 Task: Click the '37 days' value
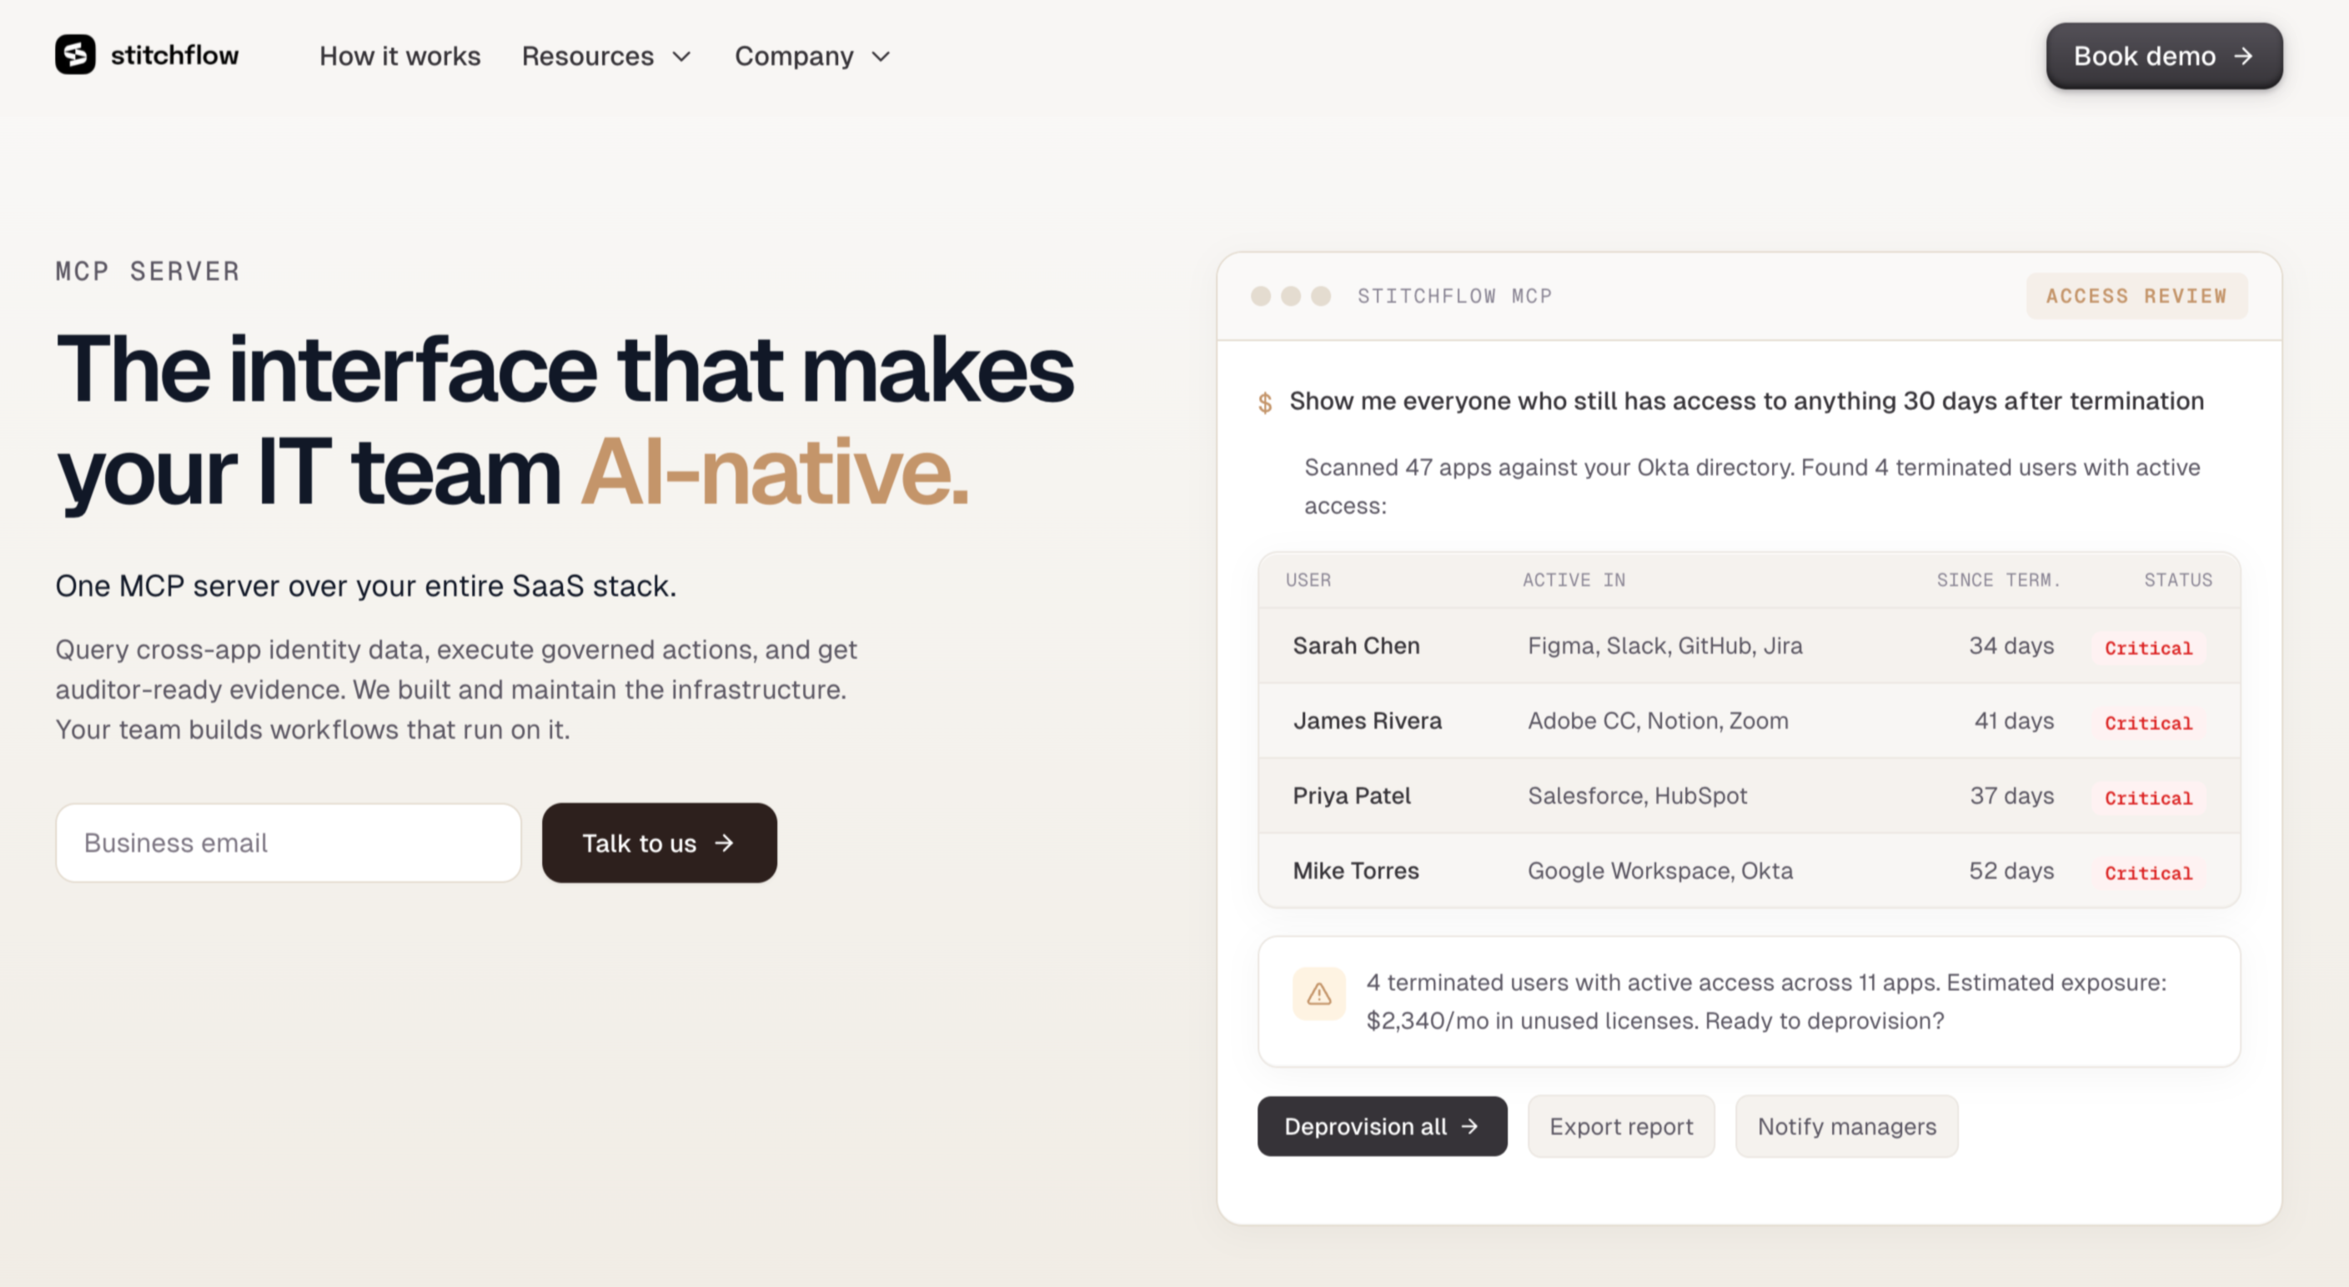2011,795
